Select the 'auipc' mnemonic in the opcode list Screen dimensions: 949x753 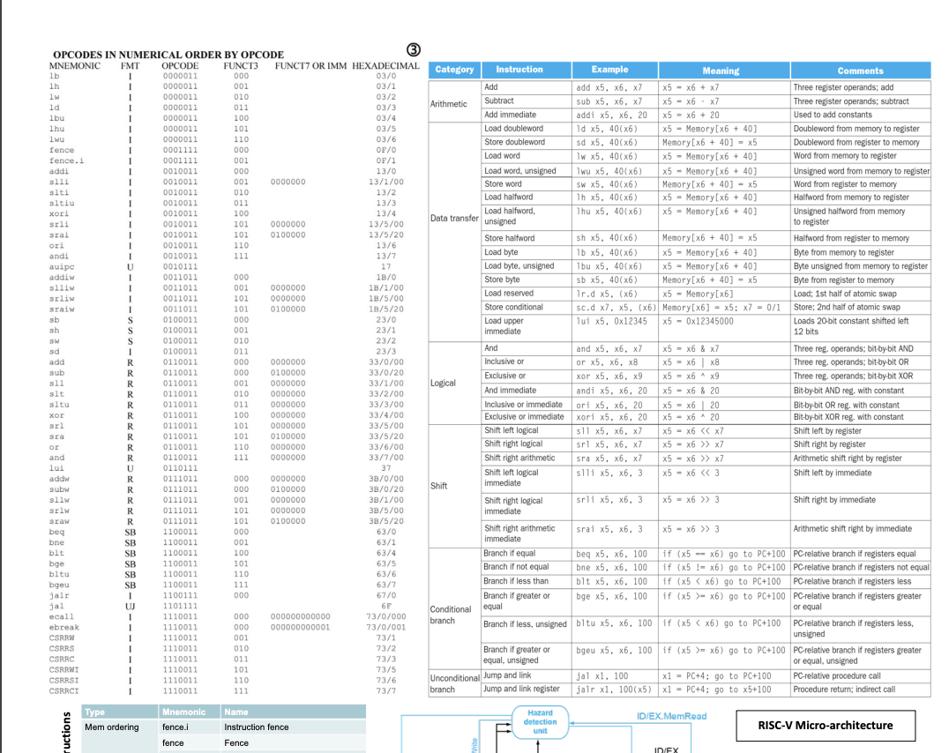click(x=62, y=267)
